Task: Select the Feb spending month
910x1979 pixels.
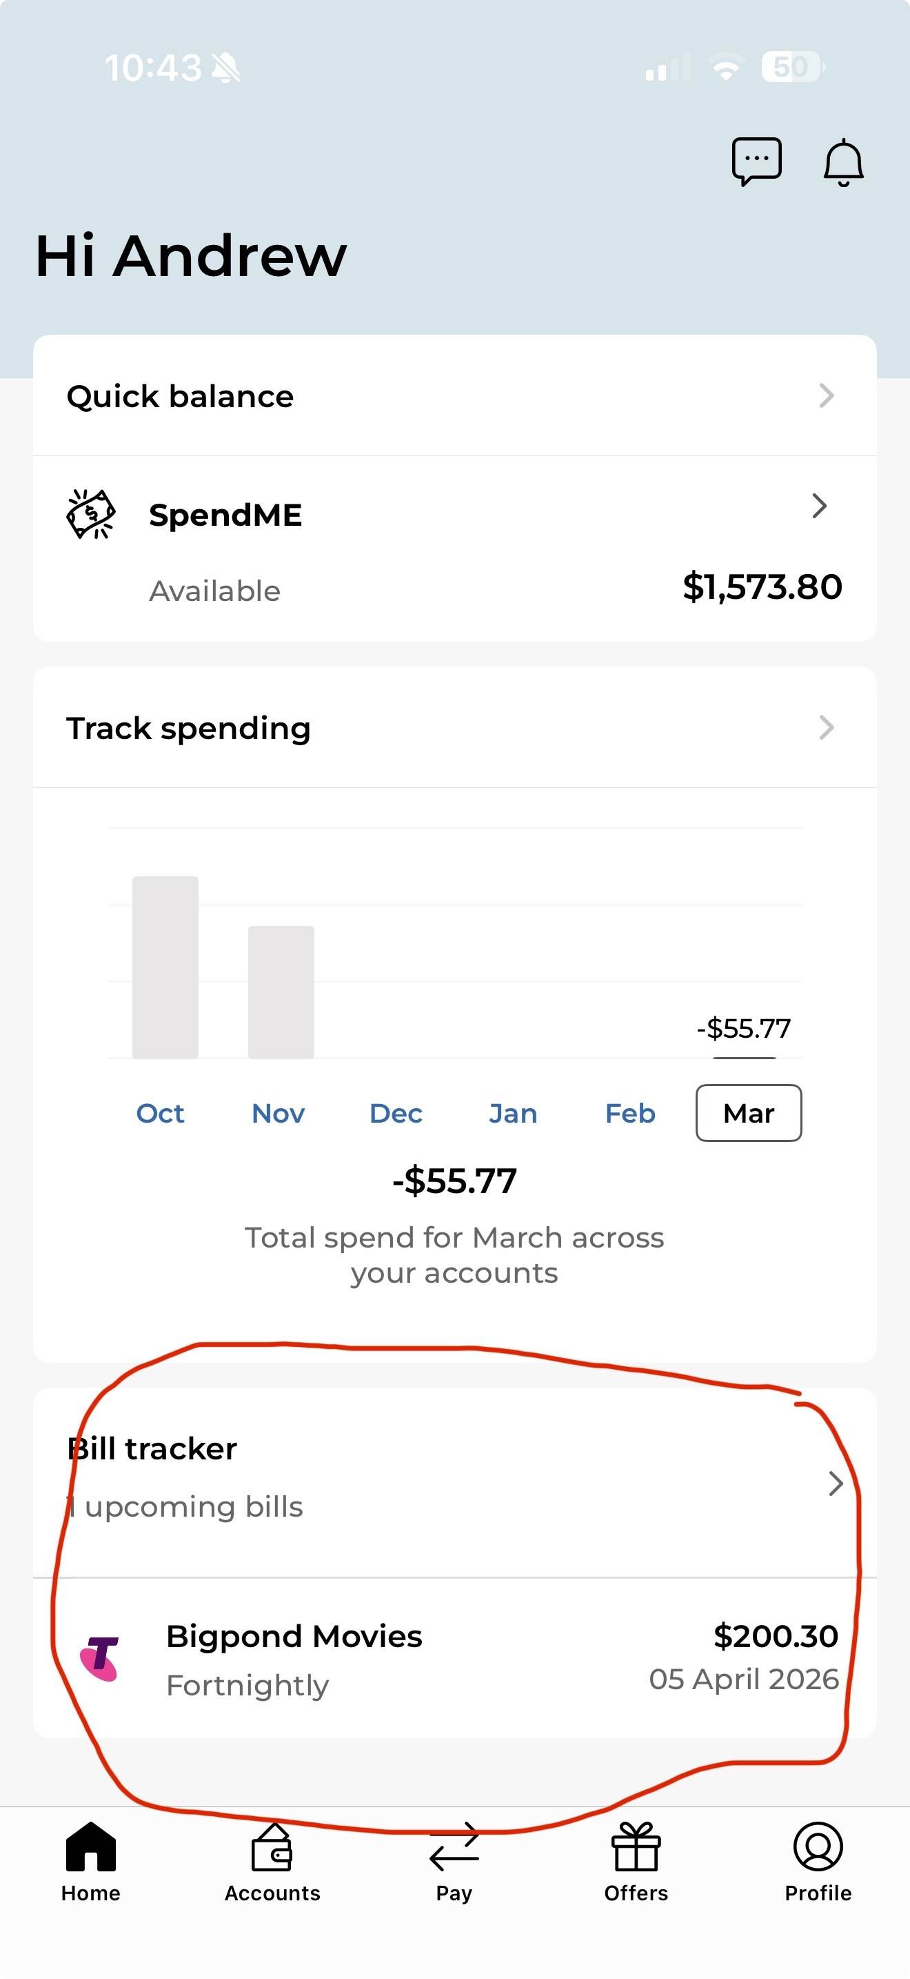Action: [x=630, y=1113]
